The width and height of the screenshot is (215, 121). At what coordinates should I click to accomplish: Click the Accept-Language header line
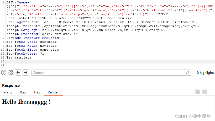coord(86,30)
